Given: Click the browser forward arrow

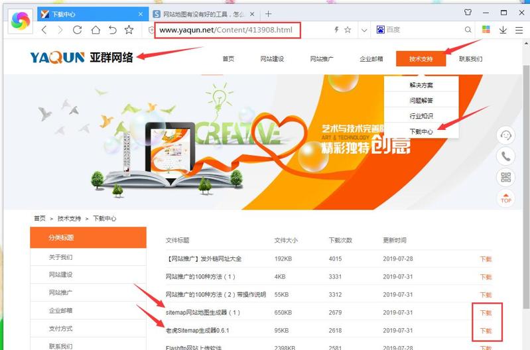Looking at the screenshot, I should point(60,30).
